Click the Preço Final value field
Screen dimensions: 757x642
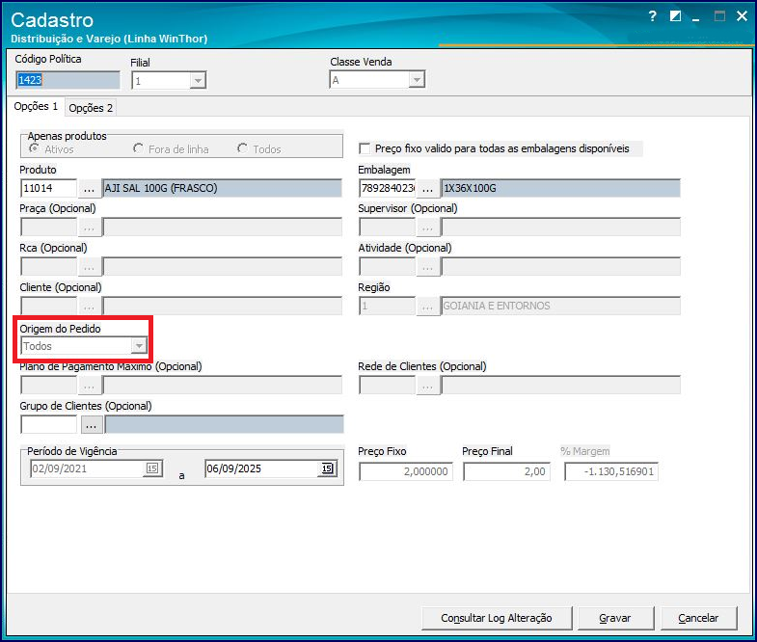pos(506,471)
